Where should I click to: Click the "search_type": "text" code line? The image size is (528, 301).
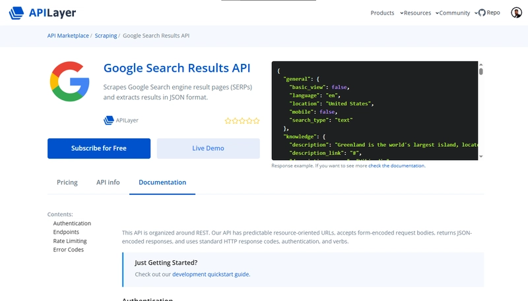321,120
